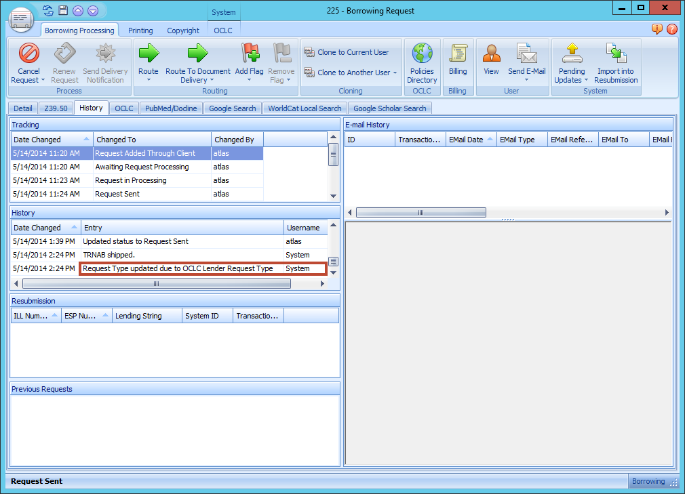Click Clone to Current User
Screen dimensions: 685x494
(350, 52)
